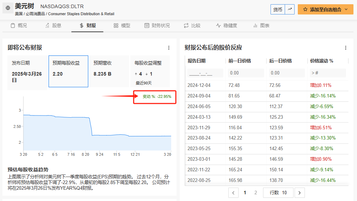Image resolution: width=357 pixels, height=201 pixels.
Task: Open the 财报公布后的股价反应 three-dot menu
Action: (346, 48)
